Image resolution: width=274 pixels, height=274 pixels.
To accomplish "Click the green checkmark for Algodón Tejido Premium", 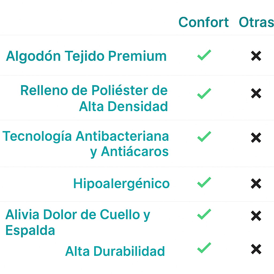I will pos(204,55).
